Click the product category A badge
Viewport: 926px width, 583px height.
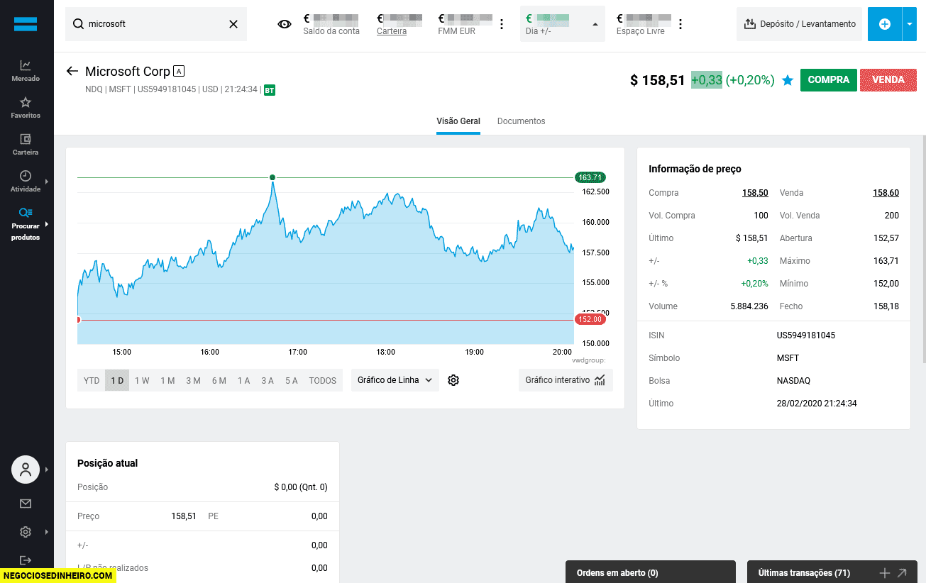[x=179, y=71]
